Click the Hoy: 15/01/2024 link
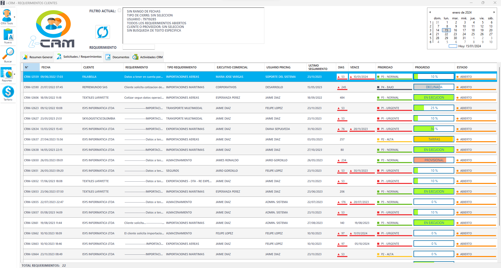The width and height of the screenshot is (501, 268). coord(469,46)
